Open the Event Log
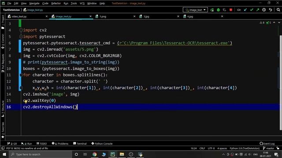282x158 pixels. [x=267, y=144]
